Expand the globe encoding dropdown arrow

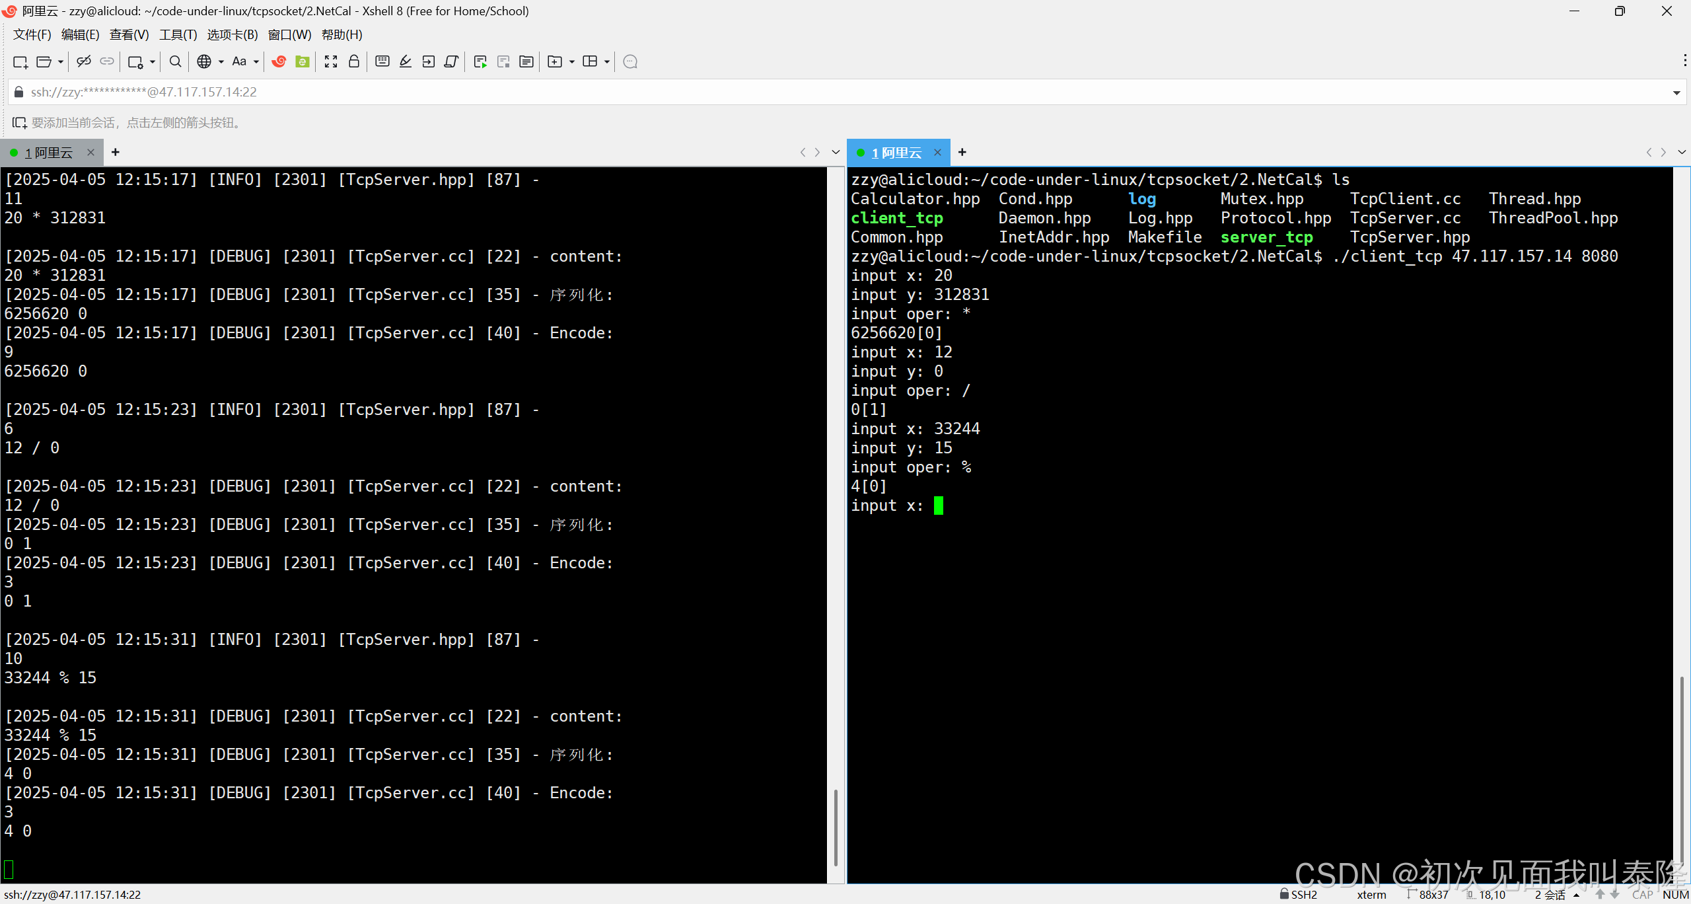click(x=221, y=61)
